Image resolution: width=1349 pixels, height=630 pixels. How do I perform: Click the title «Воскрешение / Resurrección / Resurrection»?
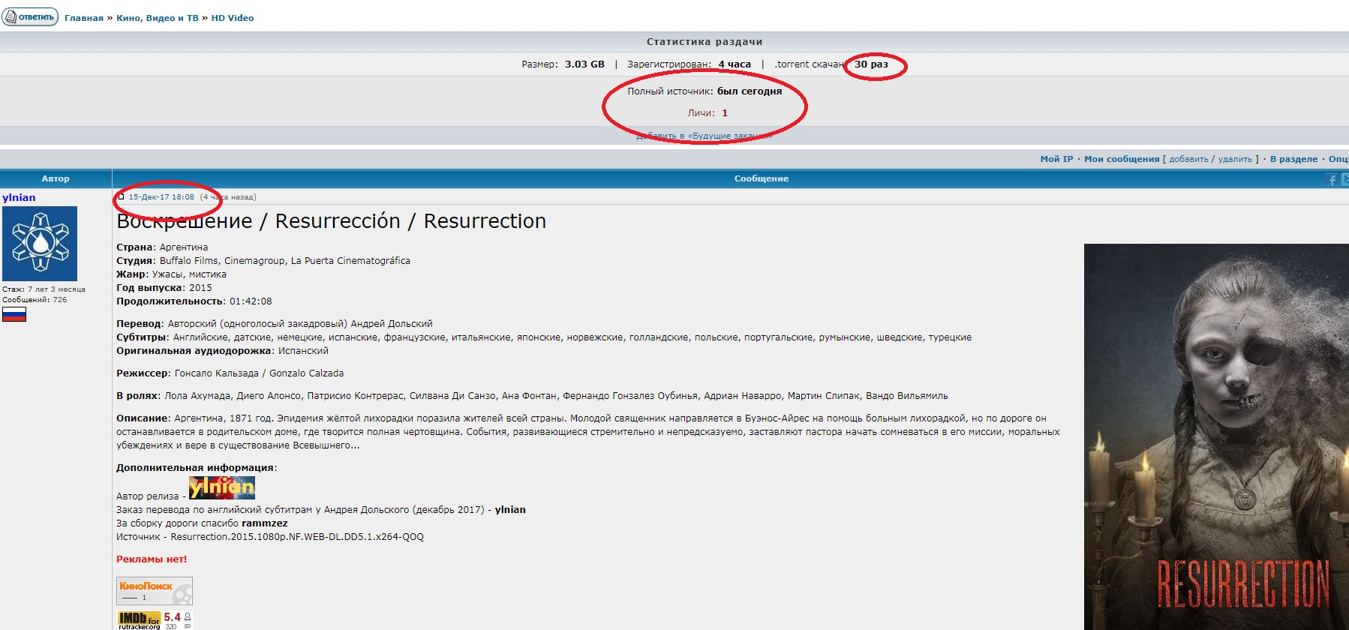[331, 221]
